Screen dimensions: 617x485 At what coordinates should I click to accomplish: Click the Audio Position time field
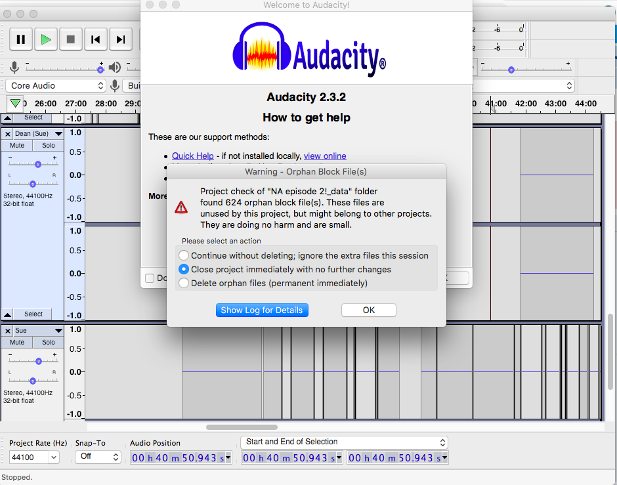coord(178,458)
